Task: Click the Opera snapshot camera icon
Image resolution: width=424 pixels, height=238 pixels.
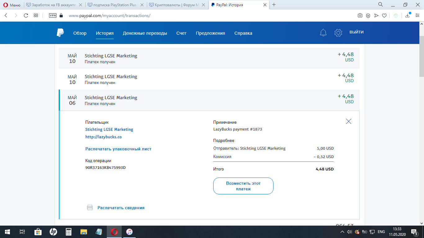Action: (360, 15)
